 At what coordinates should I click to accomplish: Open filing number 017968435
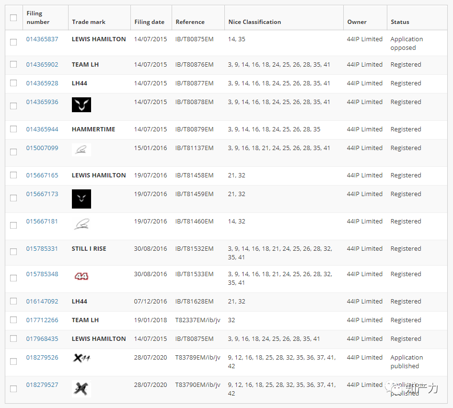coord(42,338)
